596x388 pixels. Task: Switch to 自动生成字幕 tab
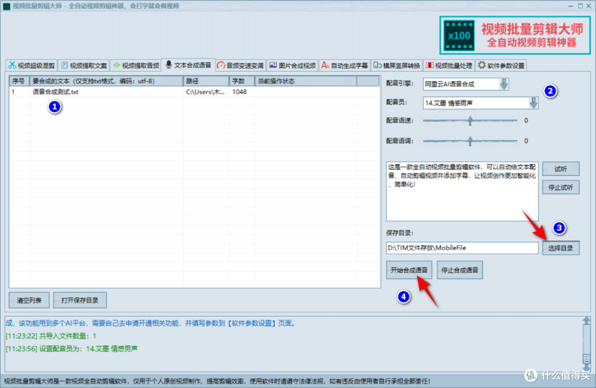[x=345, y=65]
